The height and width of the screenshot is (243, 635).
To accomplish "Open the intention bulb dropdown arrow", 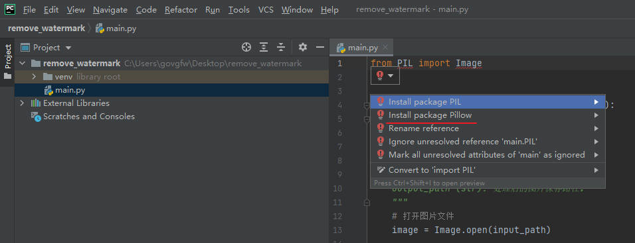I will click(391, 76).
